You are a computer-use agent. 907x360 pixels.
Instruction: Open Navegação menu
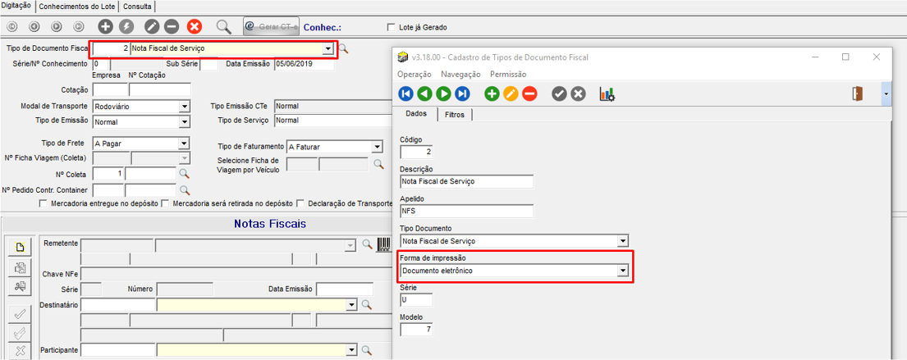pos(460,74)
